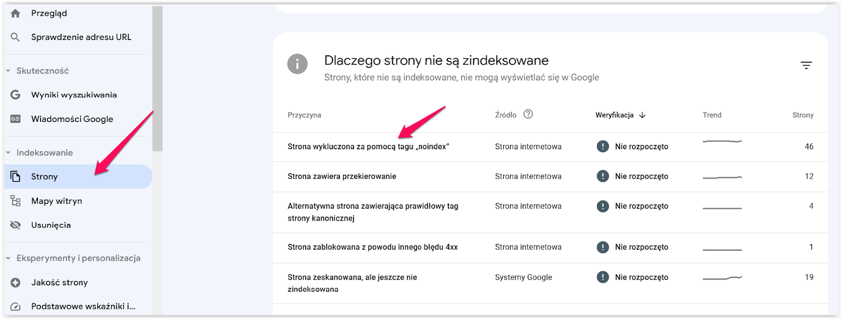The image size is (842, 319).
Task: Click the Google G icon for Wyniki wyszukiwania
Action: click(15, 95)
